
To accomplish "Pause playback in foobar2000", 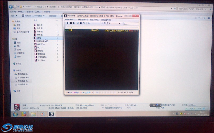I will 71,23.
